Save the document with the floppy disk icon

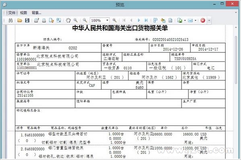coord(27,20)
